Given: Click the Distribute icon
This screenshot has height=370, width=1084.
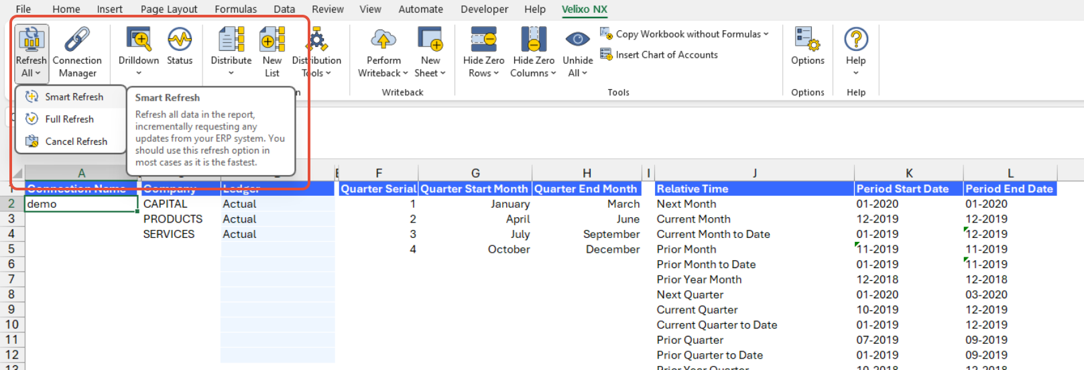Looking at the screenshot, I should coord(231,40).
